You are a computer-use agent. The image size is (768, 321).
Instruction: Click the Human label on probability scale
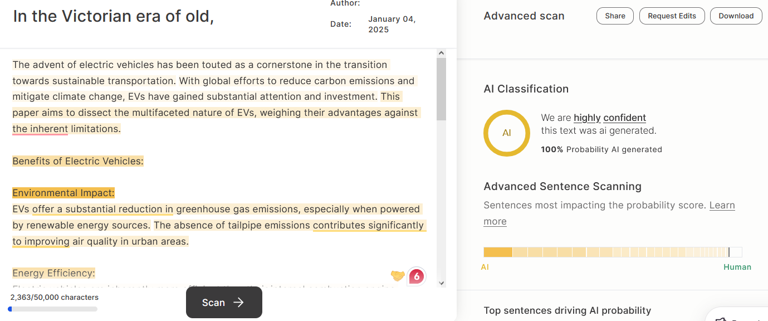click(737, 267)
